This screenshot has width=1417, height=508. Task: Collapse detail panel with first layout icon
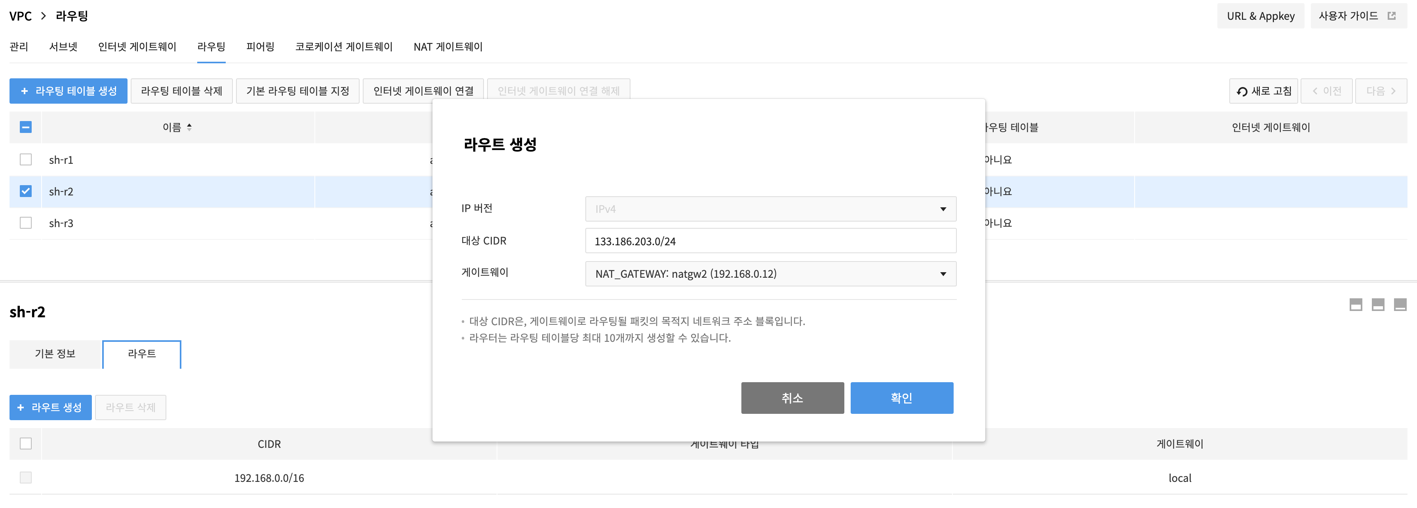[1356, 305]
